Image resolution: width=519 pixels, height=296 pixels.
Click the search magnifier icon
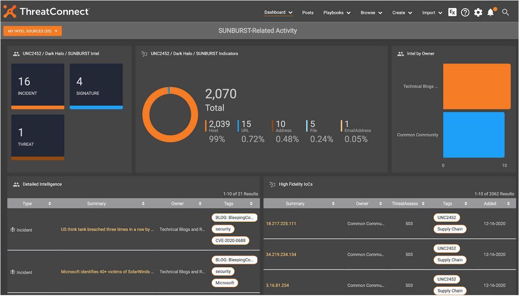tap(505, 12)
